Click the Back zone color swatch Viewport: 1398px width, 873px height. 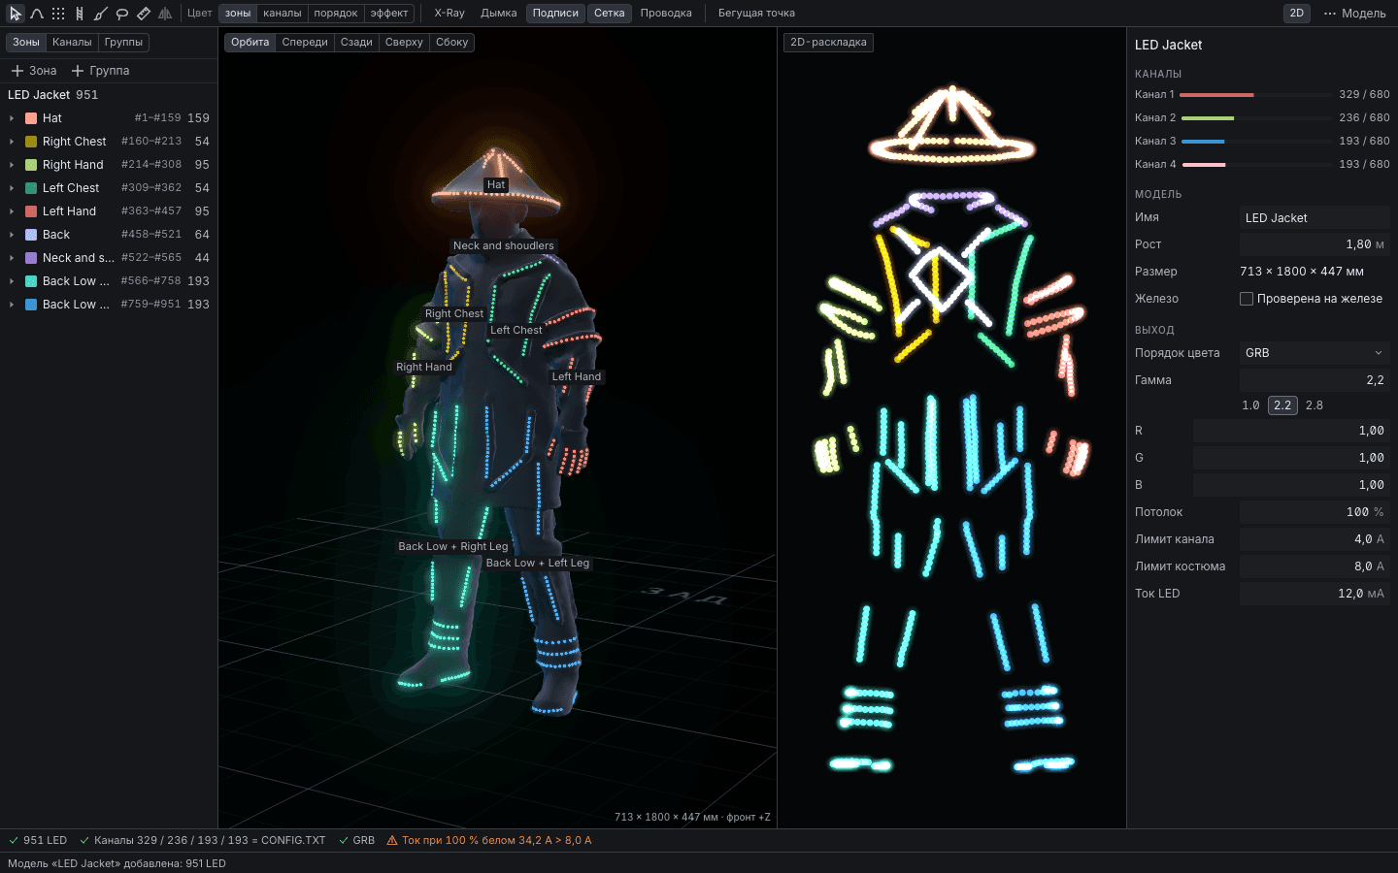click(31, 235)
